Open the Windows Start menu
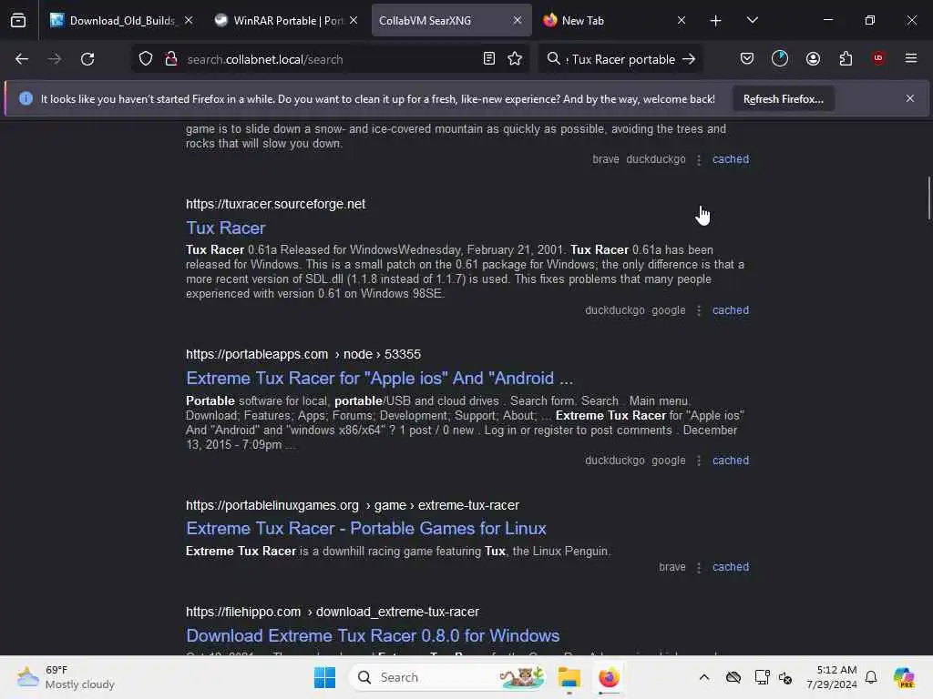The image size is (933, 699). [x=324, y=677]
